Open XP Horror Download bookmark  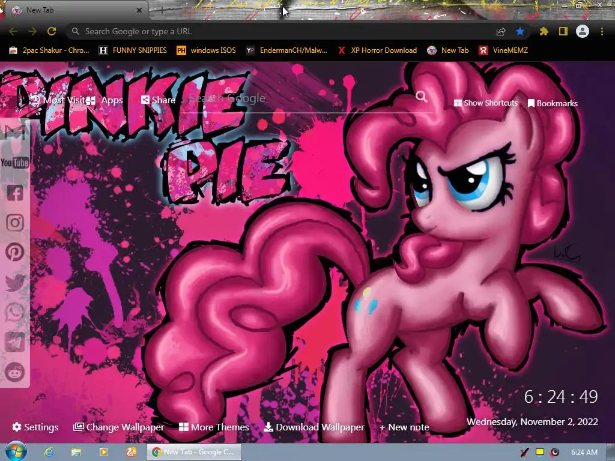[x=377, y=50]
